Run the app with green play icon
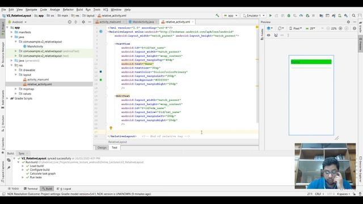 tap(270, 15)
